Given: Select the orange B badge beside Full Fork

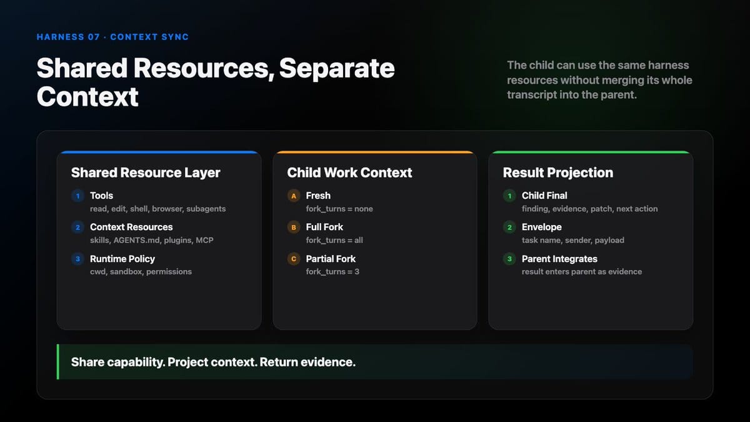Looking at the screenshot, I should 294,227.
